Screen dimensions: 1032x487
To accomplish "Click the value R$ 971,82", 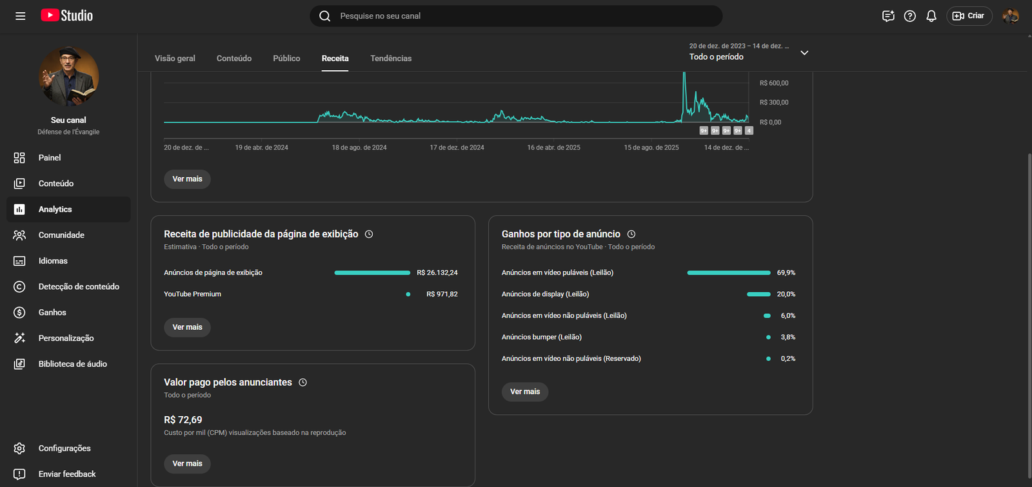I will (442, 294).
